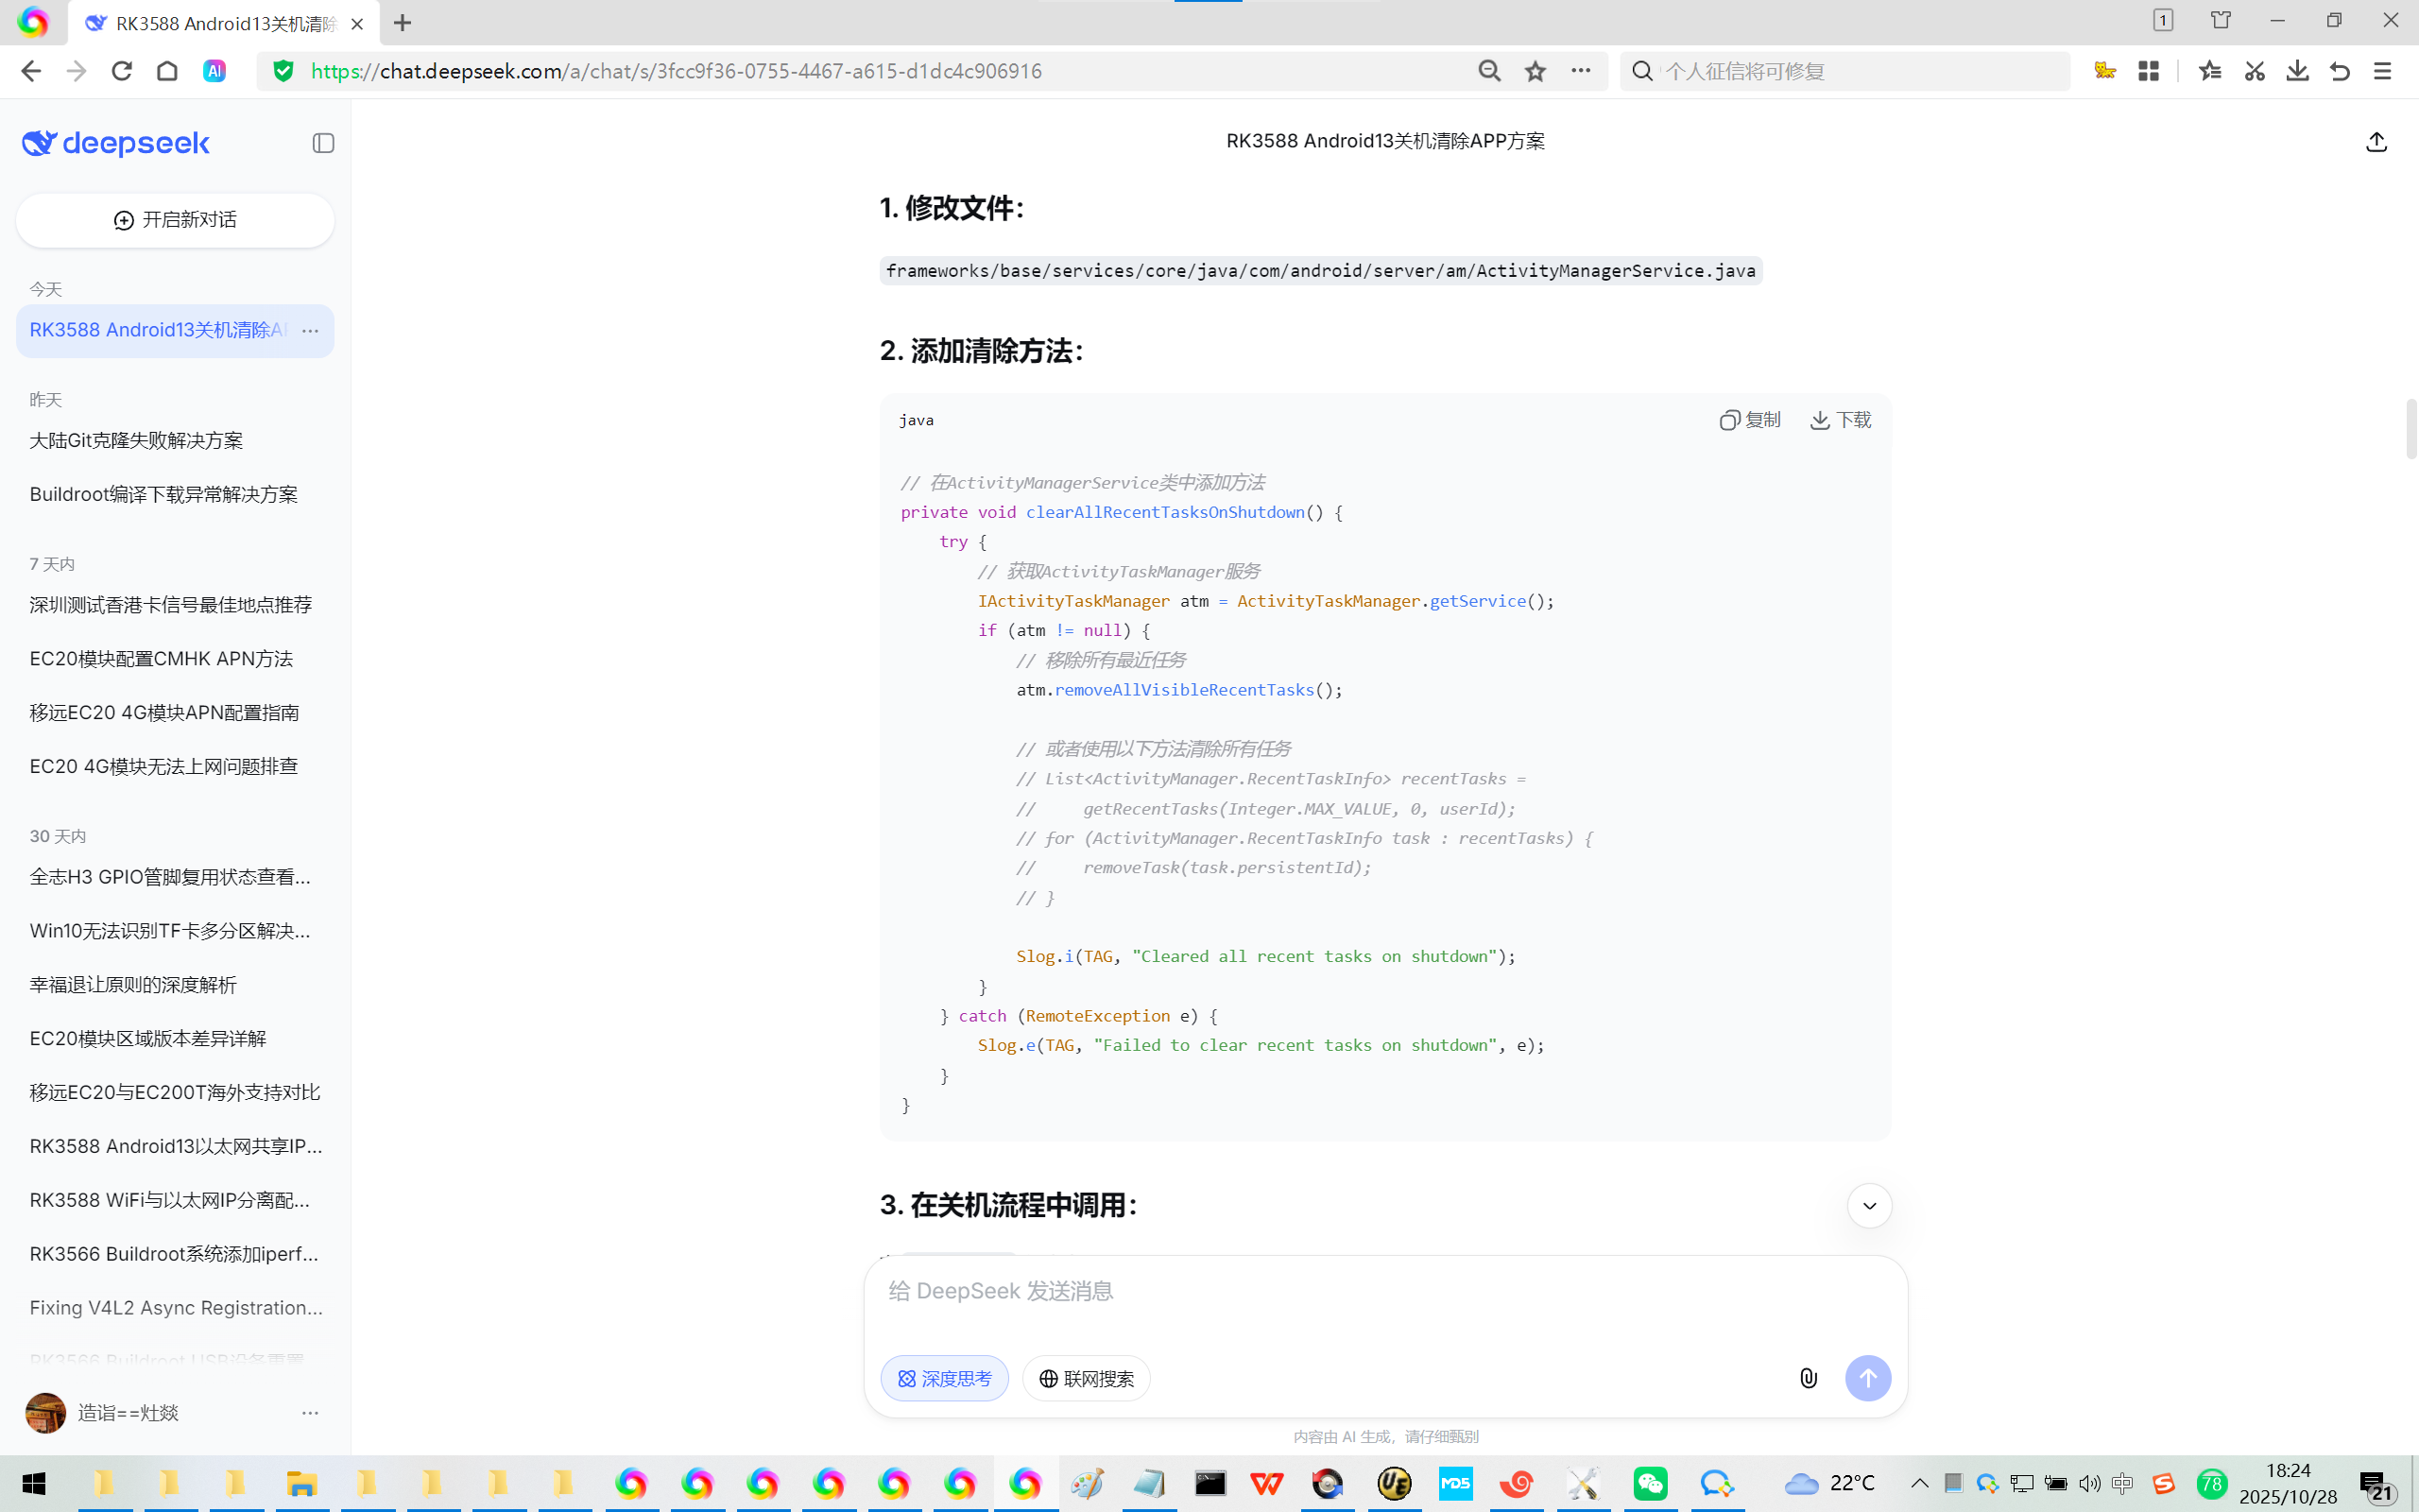Open user profile options menu
The image size is (2419, 1512).
(x=310, y=1412)
